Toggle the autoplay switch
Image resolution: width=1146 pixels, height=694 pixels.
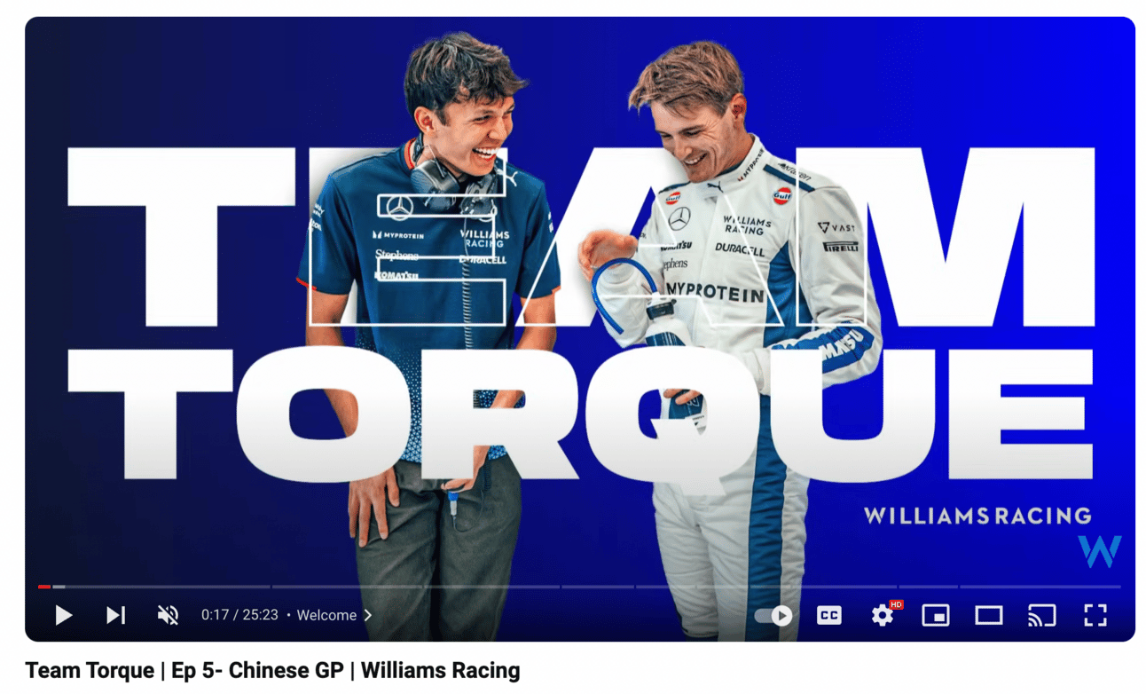point(773,615)
